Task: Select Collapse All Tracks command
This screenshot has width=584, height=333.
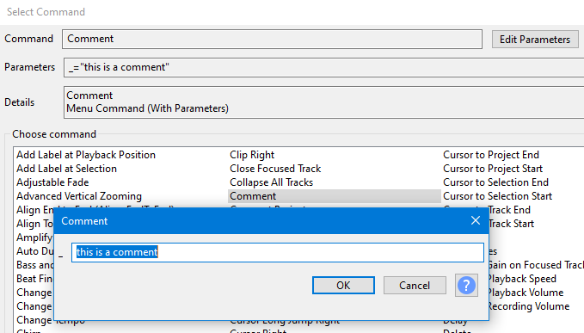Action: [271, 182]
